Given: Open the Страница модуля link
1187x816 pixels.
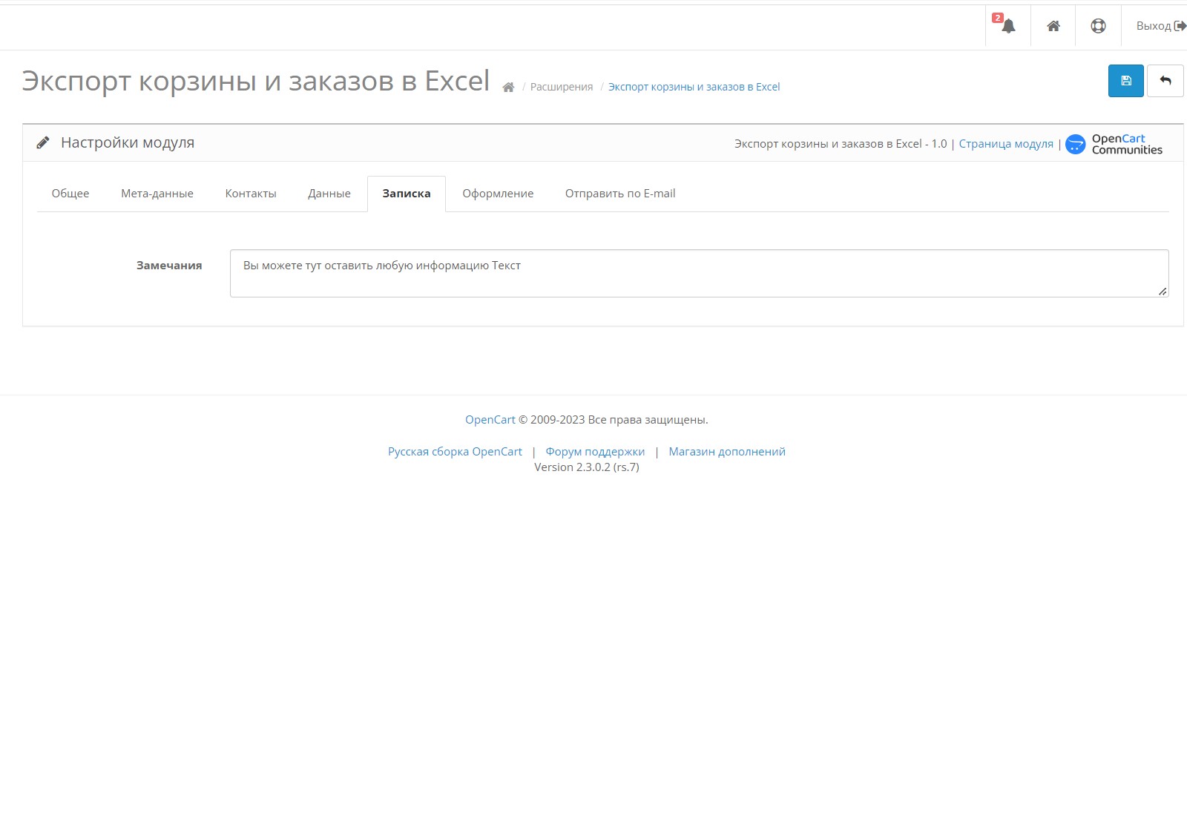Looking at the screenshot, I should 1006,144.
